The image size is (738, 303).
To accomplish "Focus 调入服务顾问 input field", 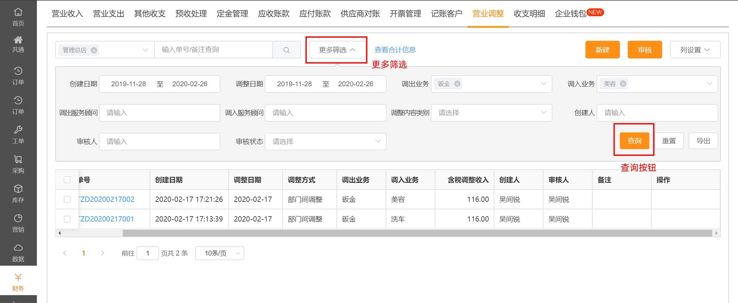I will pos(325,112).
